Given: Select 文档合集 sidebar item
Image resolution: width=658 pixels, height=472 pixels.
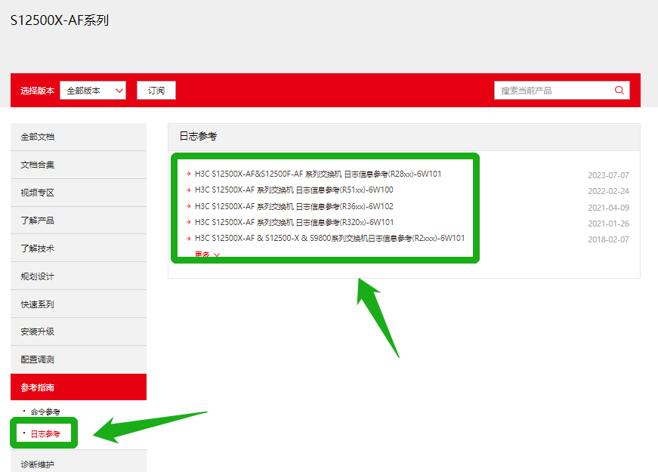Looking at the screenshot, I should [79, 165].
